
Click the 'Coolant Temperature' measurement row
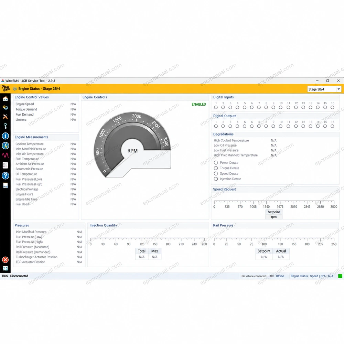click(46, 144)
